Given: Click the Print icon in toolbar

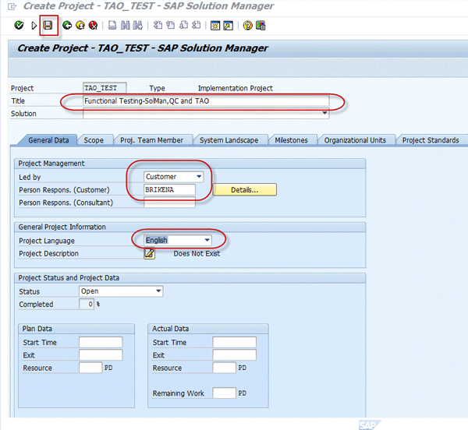Looking at the screenshot, I should click(x=112, y=26).
